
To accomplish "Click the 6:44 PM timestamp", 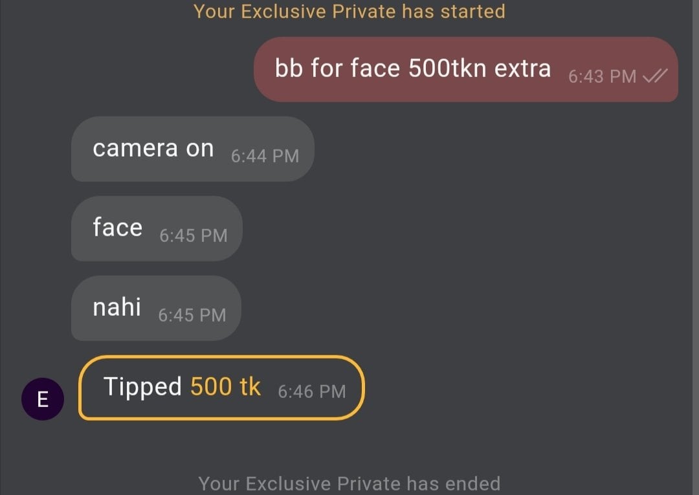I will pyautogui.click(x=265, y=156).
